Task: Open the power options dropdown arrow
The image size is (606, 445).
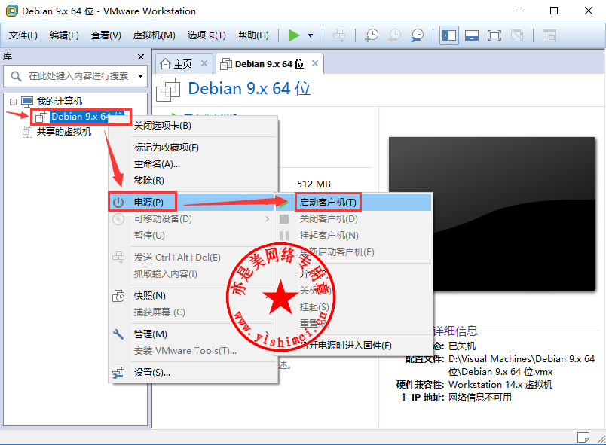Action: click(310, 35)
